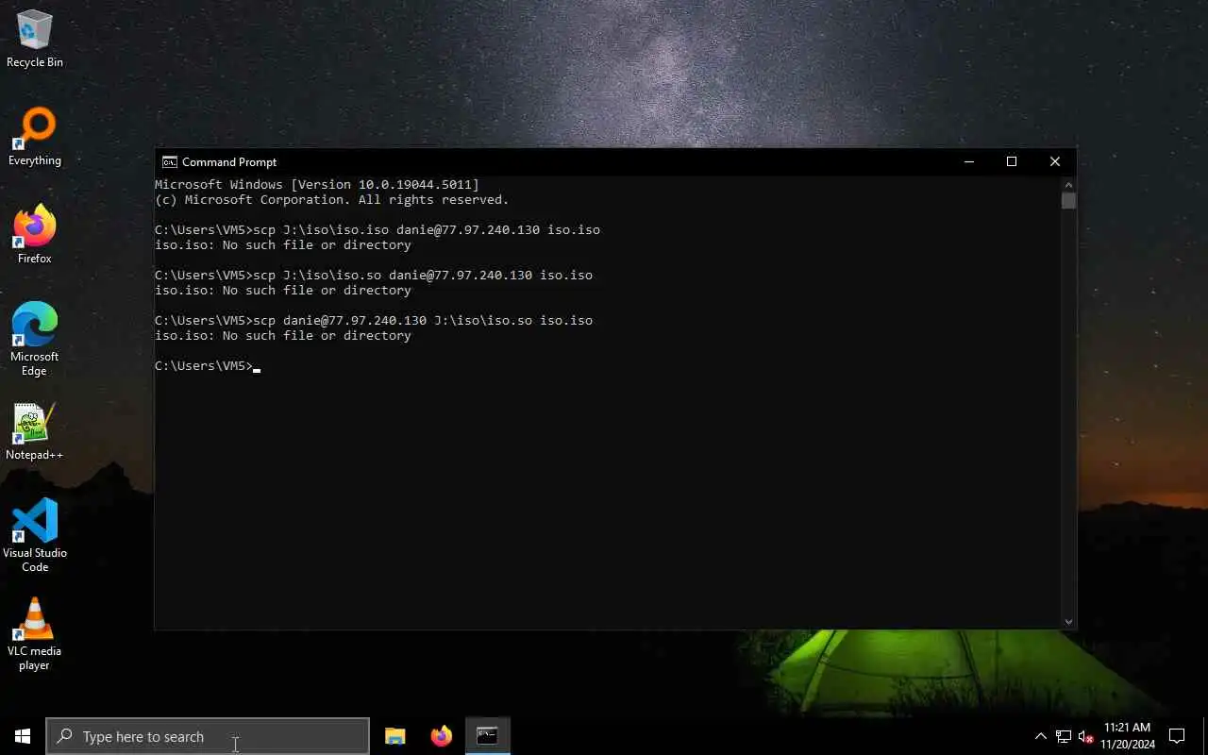This screenshot has width=1208, height=755.
Task: Open the network status tray icon
Action: click(x=1064, y=736)
